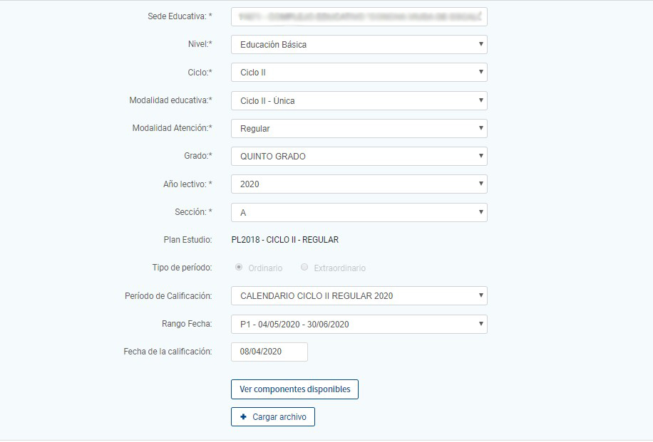Click the plus icon on Cargar archivo
Image resolution: width=653 pixels, height=442 pixels.
pyautogui.click(x=243, y=417)
